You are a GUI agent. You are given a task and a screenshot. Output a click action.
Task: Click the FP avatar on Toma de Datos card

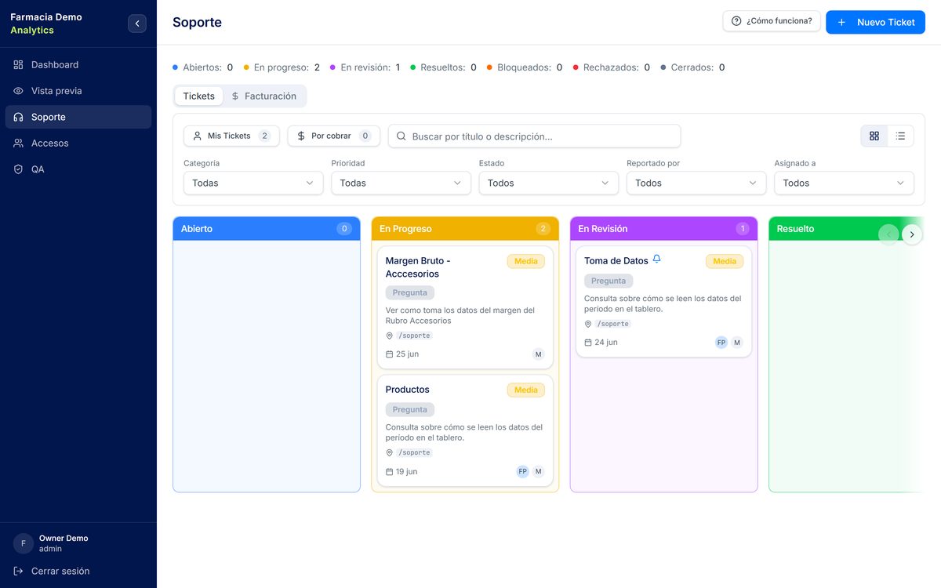tap(721, 343)
